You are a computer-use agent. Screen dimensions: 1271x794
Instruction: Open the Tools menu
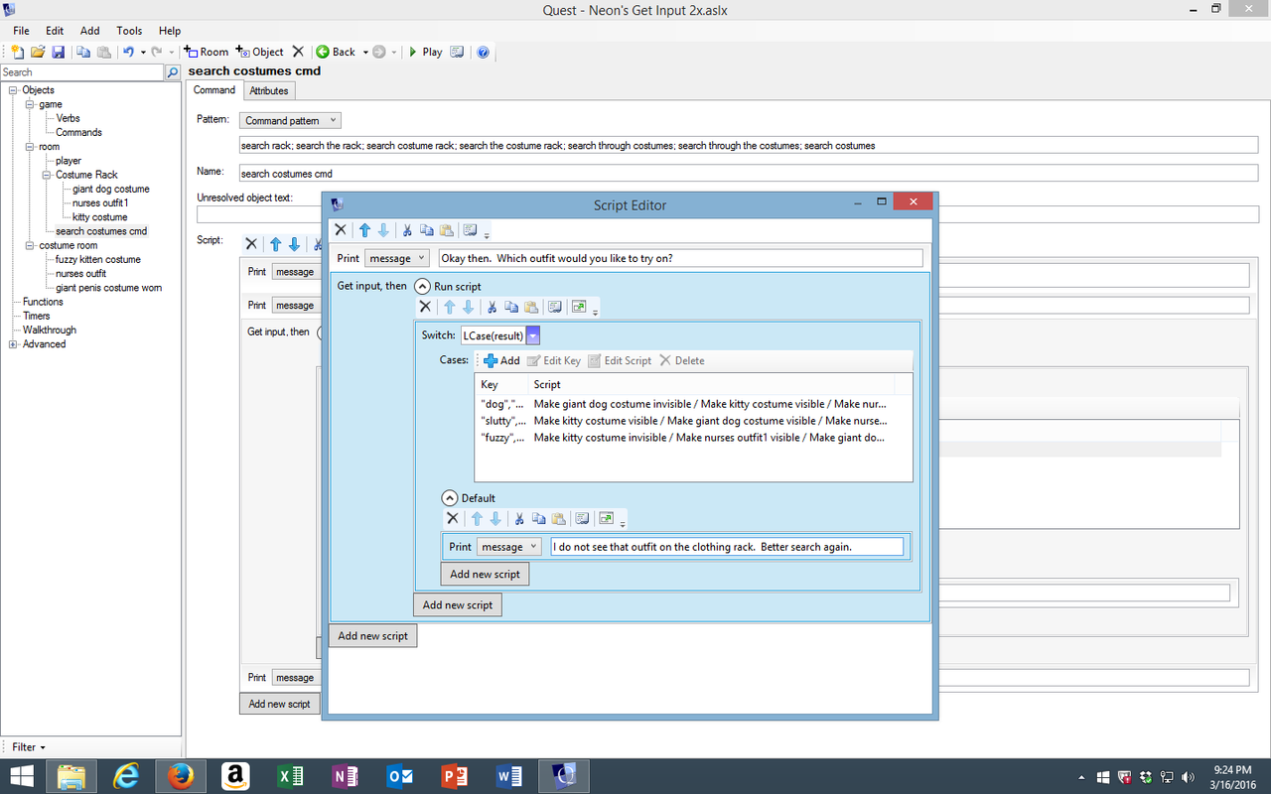pos(129,31)
